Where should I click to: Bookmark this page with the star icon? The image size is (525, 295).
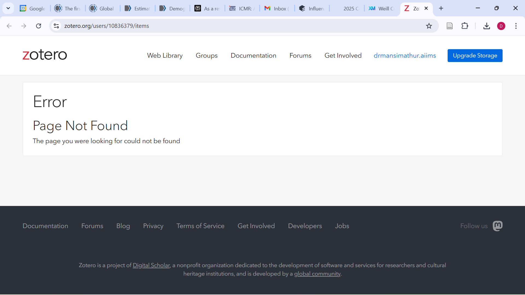429,26
